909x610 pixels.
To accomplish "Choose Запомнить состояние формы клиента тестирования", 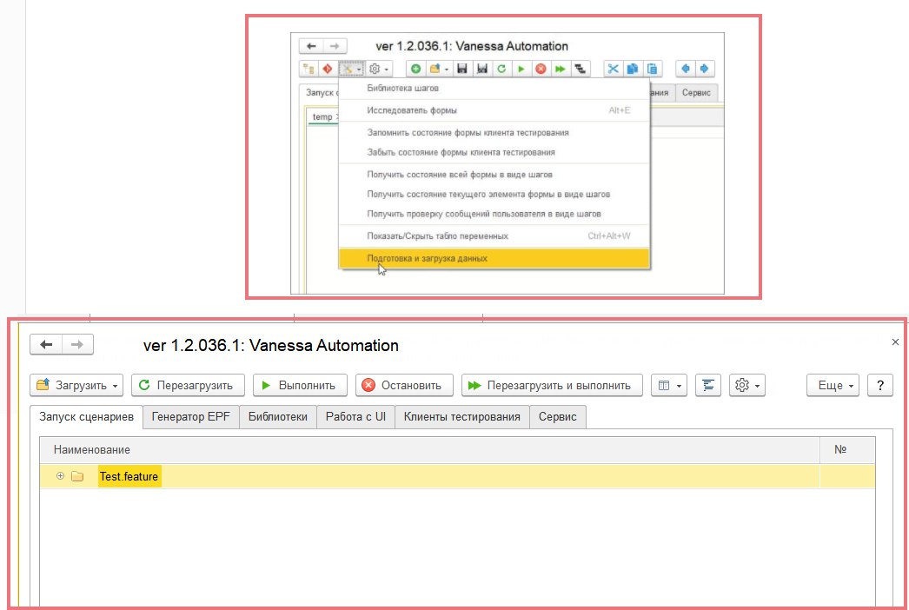I will click(494, 133).
